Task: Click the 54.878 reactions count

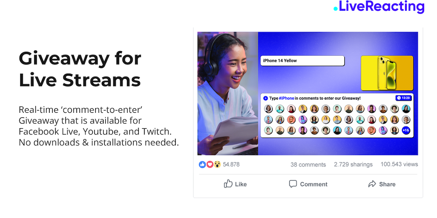Action: pyautogui.click(x=231, y=164)
